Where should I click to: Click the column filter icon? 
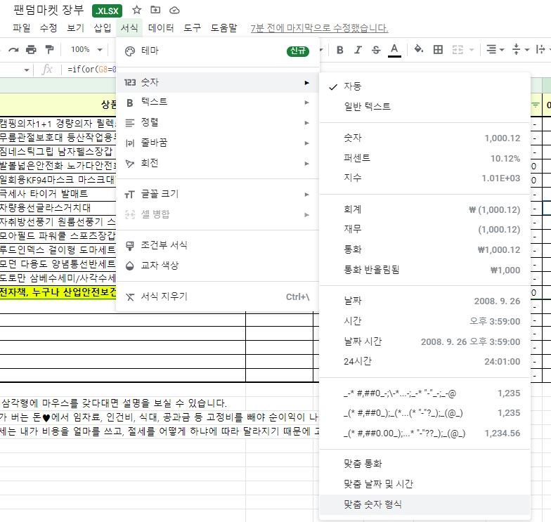click(536, 105)
